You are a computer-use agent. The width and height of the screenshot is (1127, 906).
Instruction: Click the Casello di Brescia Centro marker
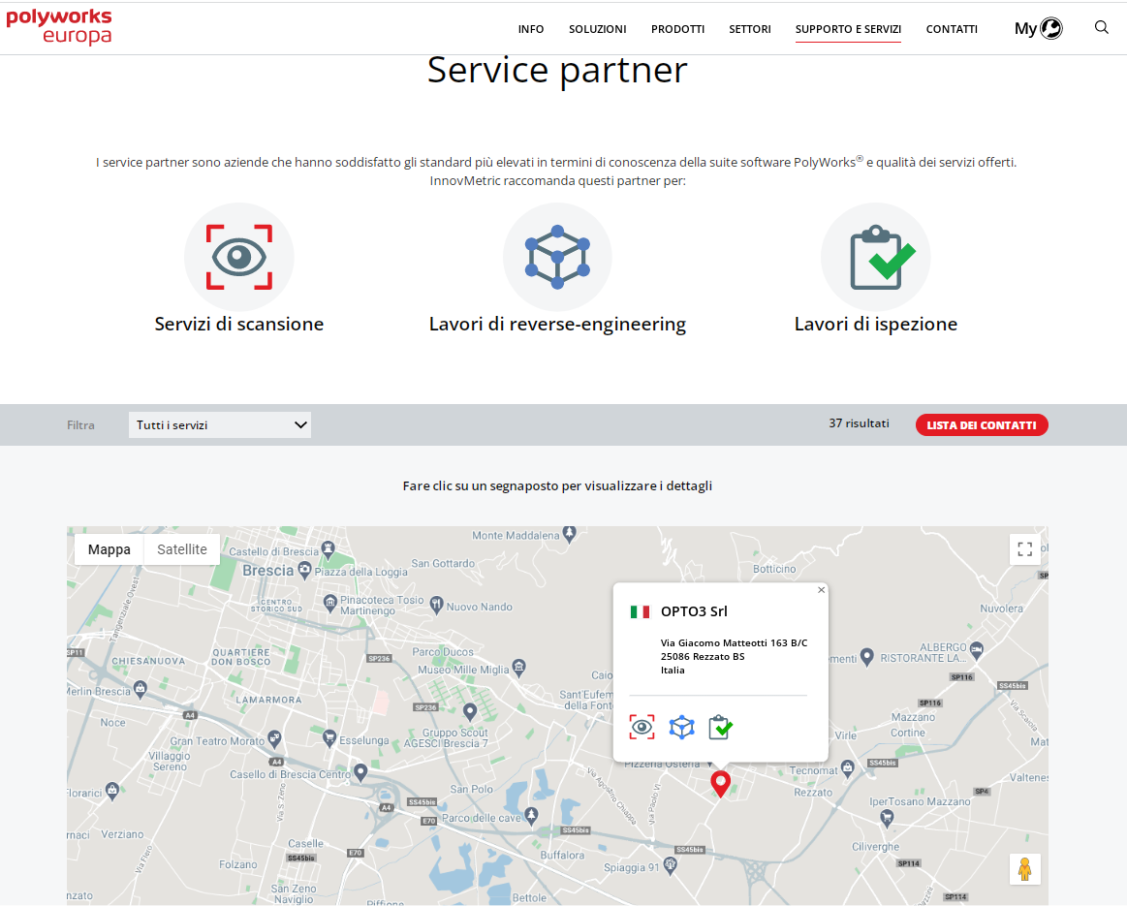360,772
